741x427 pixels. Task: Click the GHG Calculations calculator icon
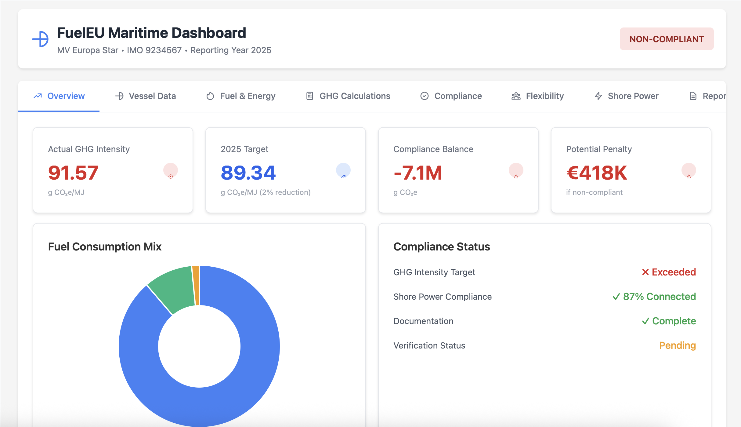pyautogui.click(x=309, y=96)
